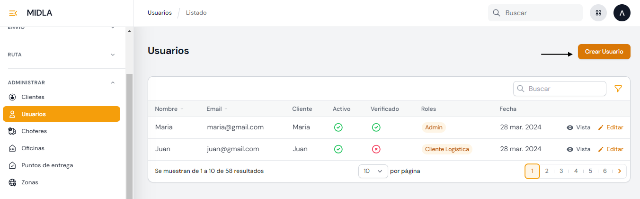
Task: Go to Zonas globe icon
Action: click(13, 182)
